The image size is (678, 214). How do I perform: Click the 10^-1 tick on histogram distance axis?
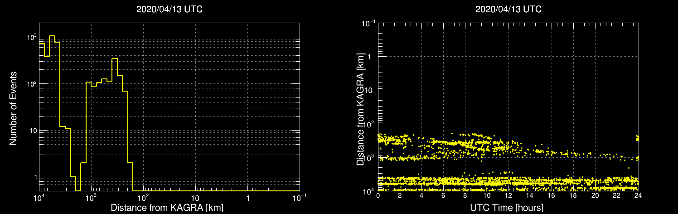click(x=300, y=198)
